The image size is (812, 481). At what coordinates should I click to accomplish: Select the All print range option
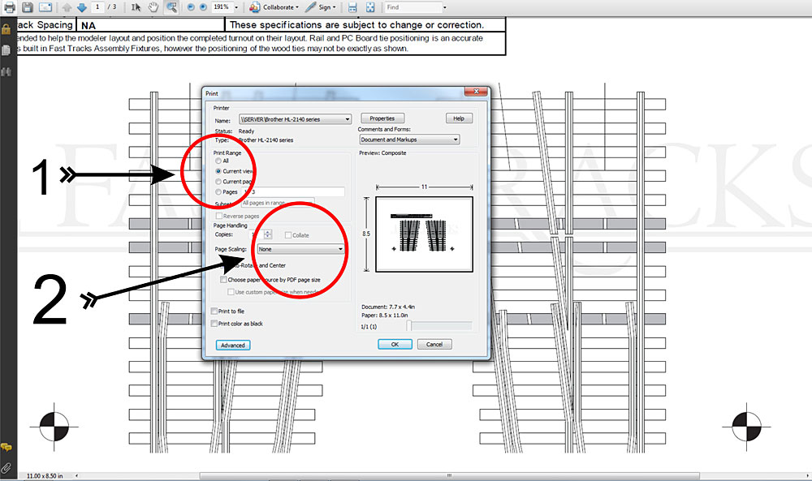pos(218,161)
